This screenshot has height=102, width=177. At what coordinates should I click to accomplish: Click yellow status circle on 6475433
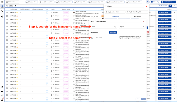[x=17, y=12]
